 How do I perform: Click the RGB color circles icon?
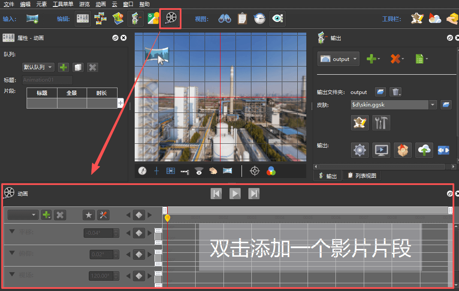point(271,171)
